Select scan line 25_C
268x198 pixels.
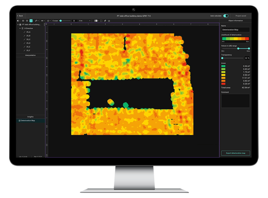click(28, 39)
